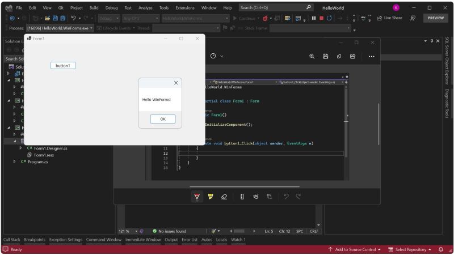Click the Open File folder icon

point(47,18)
